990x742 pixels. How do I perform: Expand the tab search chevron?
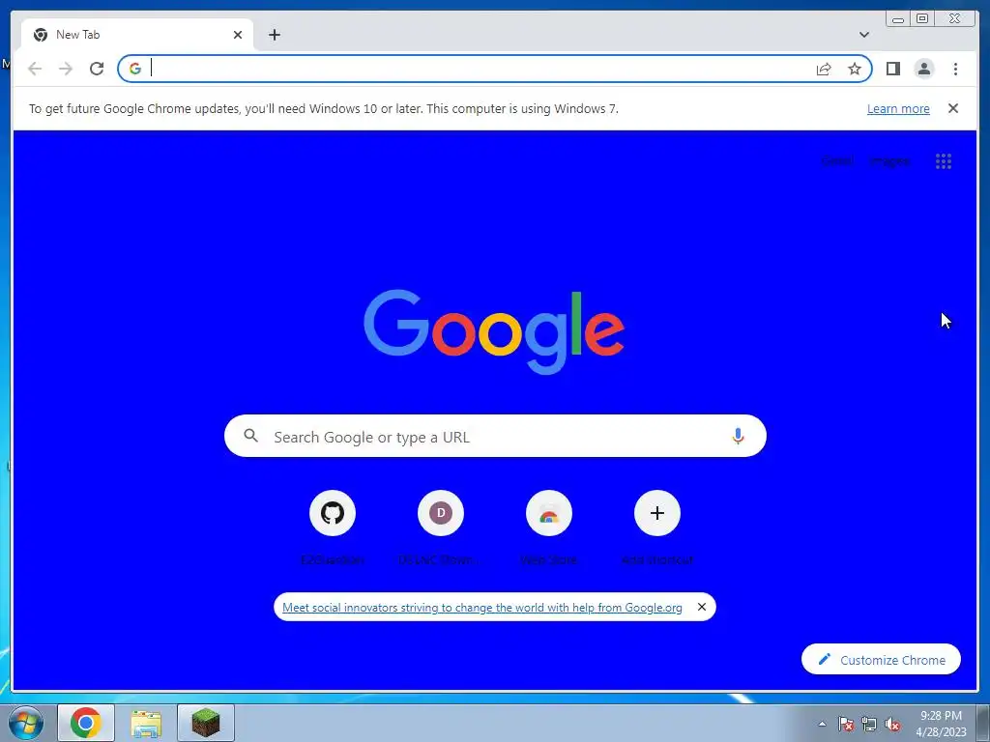(864, 35)
